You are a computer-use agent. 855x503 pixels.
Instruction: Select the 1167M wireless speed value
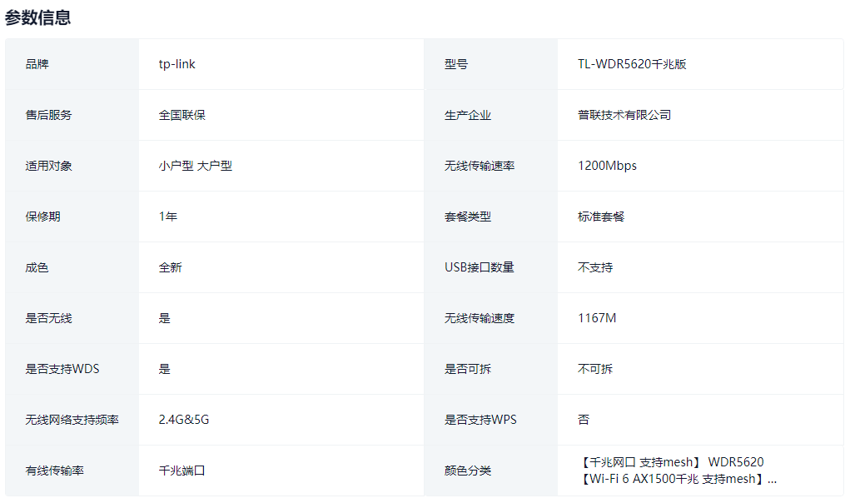tap(596, 318)
